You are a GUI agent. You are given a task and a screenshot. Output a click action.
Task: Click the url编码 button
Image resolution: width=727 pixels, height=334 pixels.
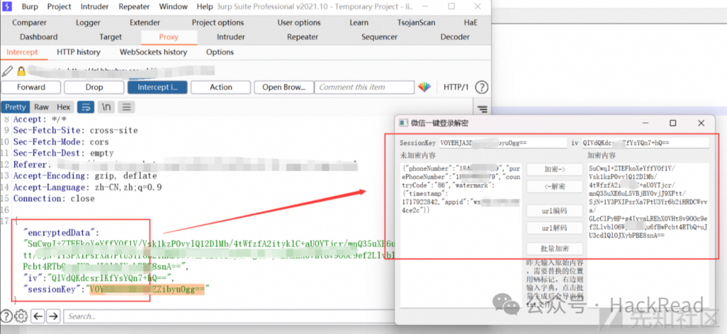click(x=555, y=211)
